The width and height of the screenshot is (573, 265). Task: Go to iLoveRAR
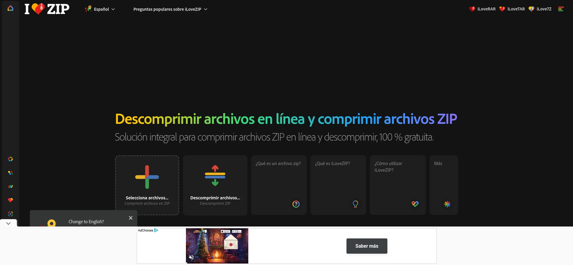tap(482, 9)
